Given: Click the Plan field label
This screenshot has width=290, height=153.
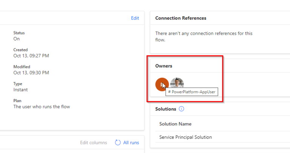Looking at the screenshot, I should click(x=17, y=101).
